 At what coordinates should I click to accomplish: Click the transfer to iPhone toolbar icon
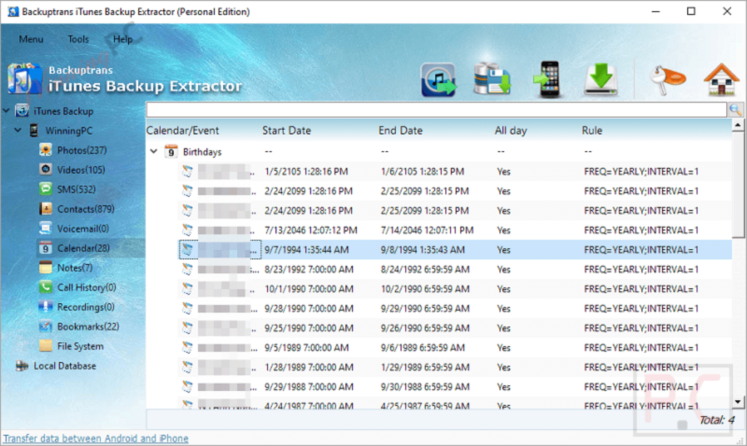coord(547,79)
